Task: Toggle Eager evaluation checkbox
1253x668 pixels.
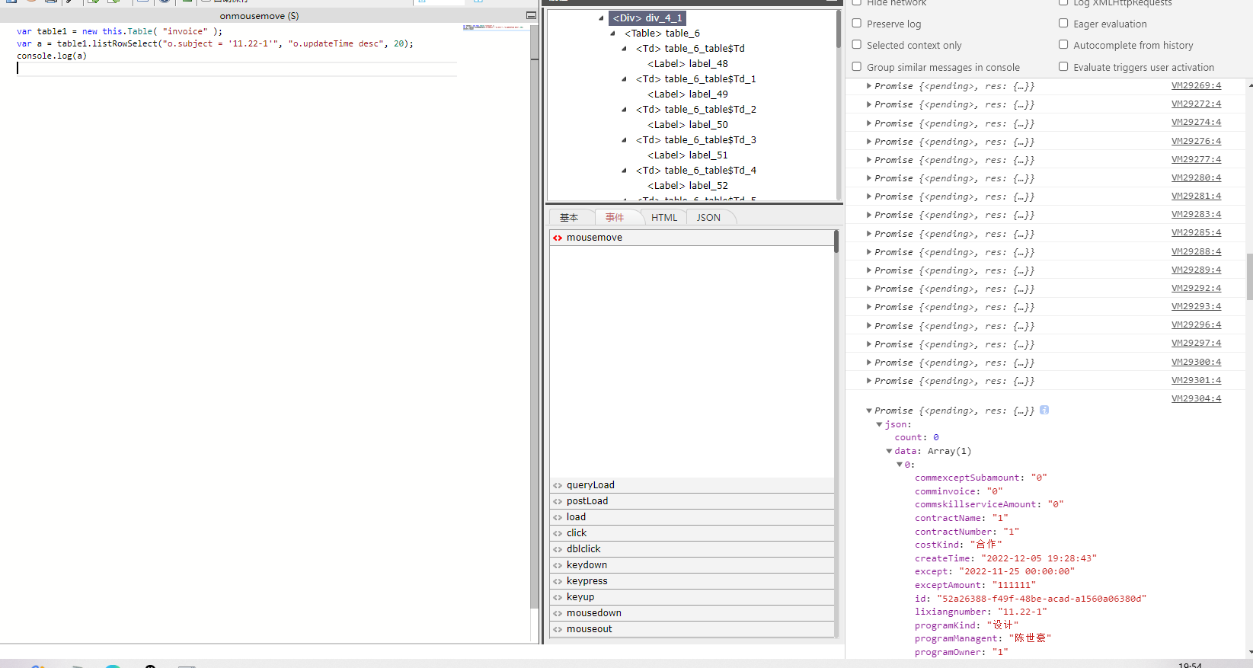Action: coord(1063,24)
